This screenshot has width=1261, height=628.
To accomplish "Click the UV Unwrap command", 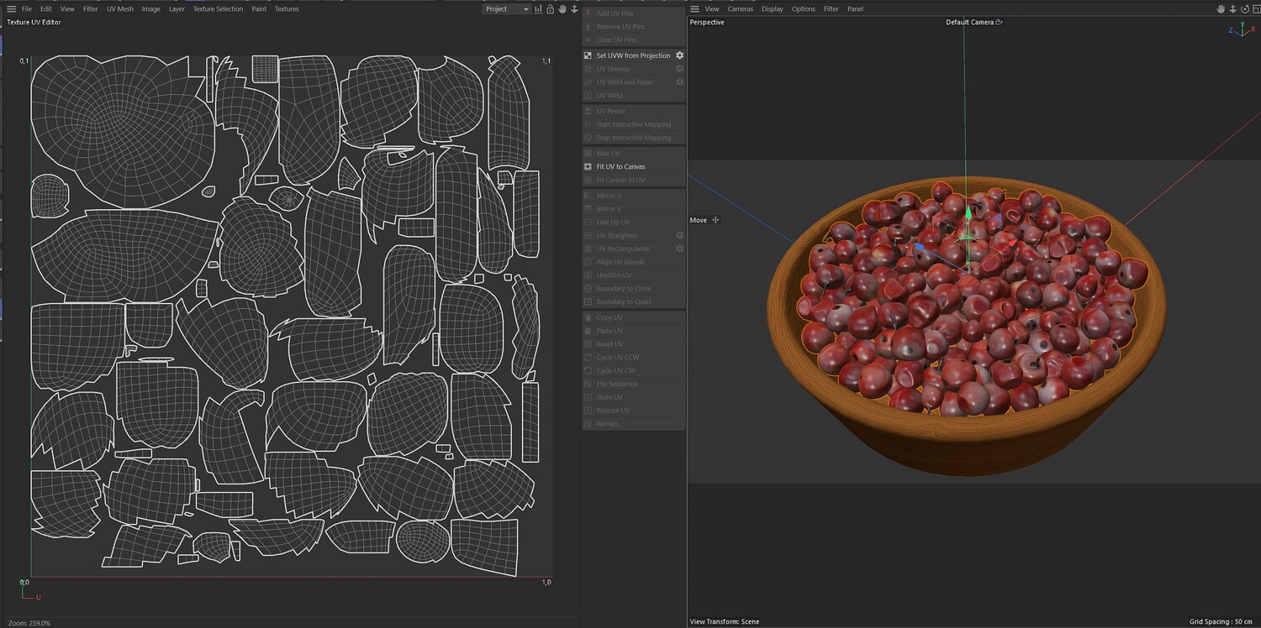I will pyautogui.click(x=614, y=69).
